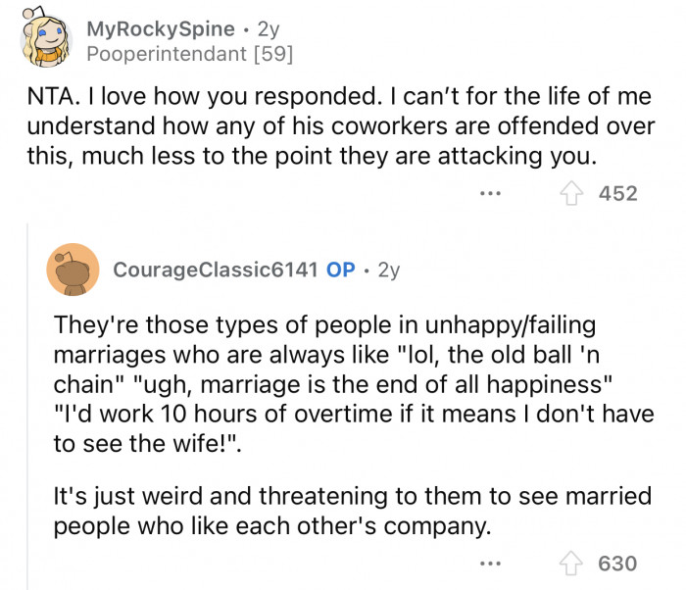Open more options on MyRockySpine's comment

[490, 193]
